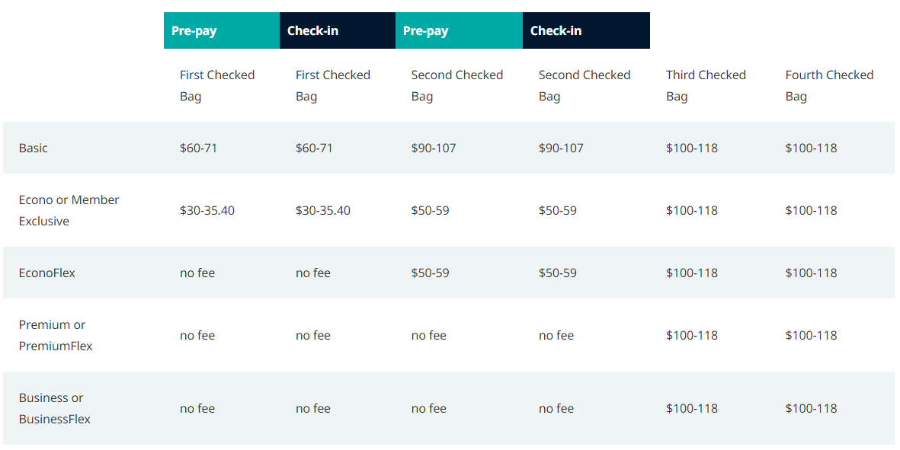Click EconoFlex pre-pay first bag "no fee" cell

point(197,273)
